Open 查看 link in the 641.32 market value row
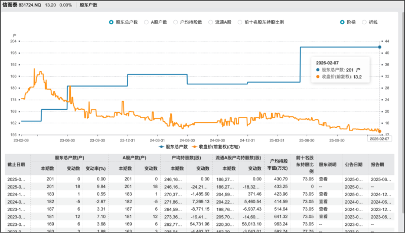This screenshot has height=233, width=405. coord(323,217)
